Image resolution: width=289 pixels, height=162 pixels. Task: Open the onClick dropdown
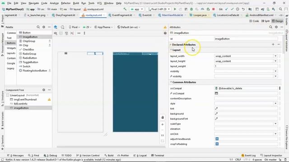coord(275,134)
